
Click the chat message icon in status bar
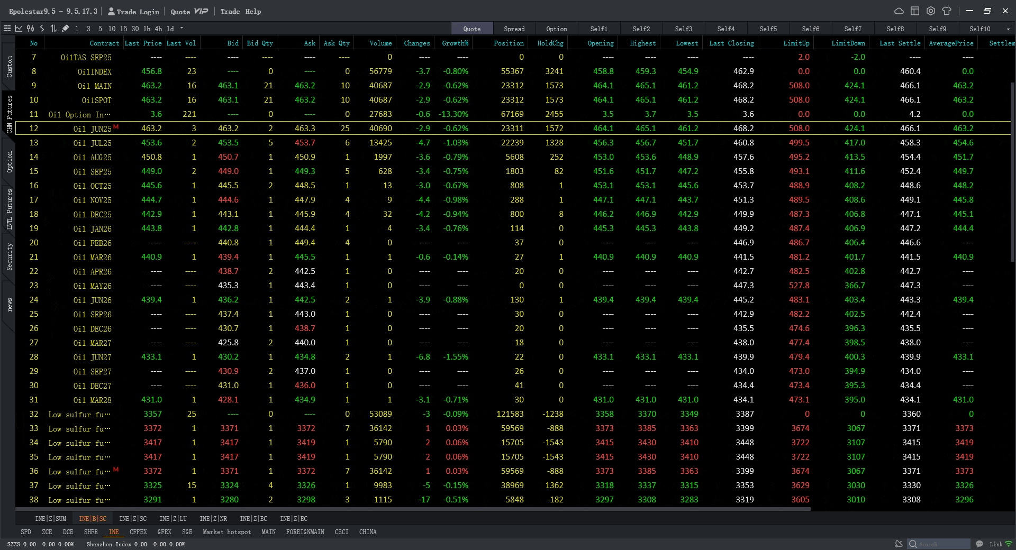979,544
